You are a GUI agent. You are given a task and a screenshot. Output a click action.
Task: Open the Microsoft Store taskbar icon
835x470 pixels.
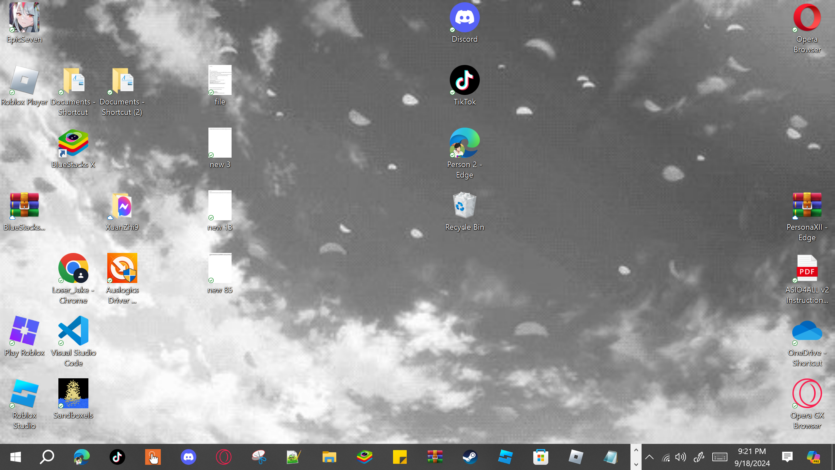pos(540,457)
